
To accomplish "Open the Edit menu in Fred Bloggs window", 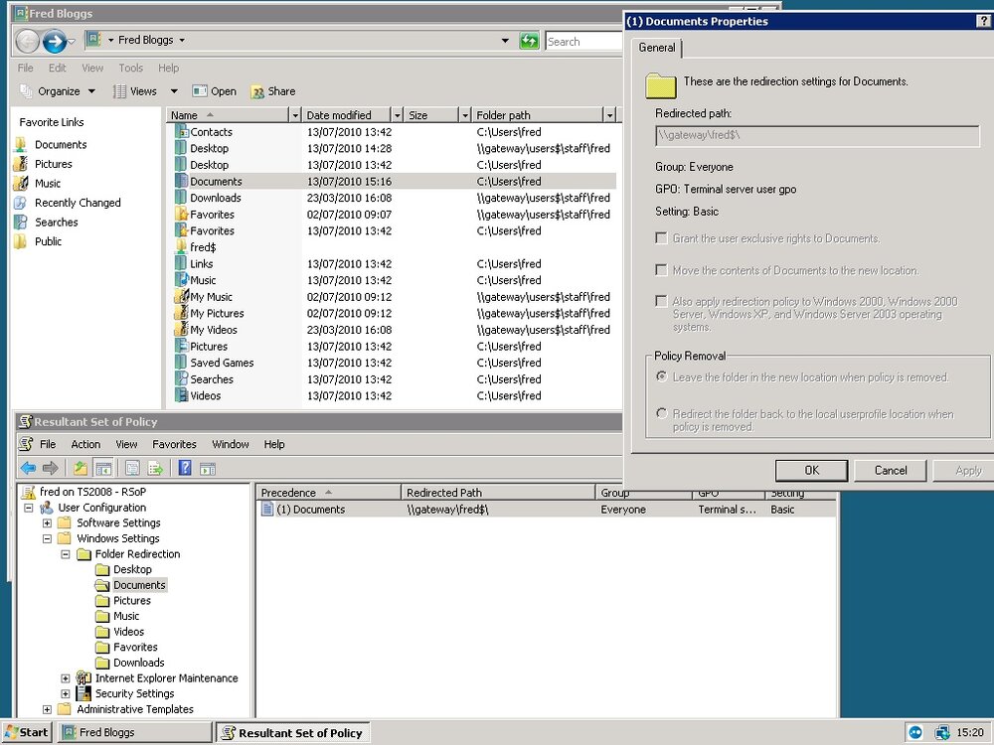I will pos(57,68).
